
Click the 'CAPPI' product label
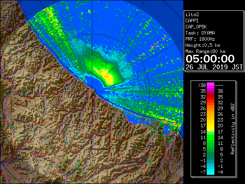coord(192,21)
